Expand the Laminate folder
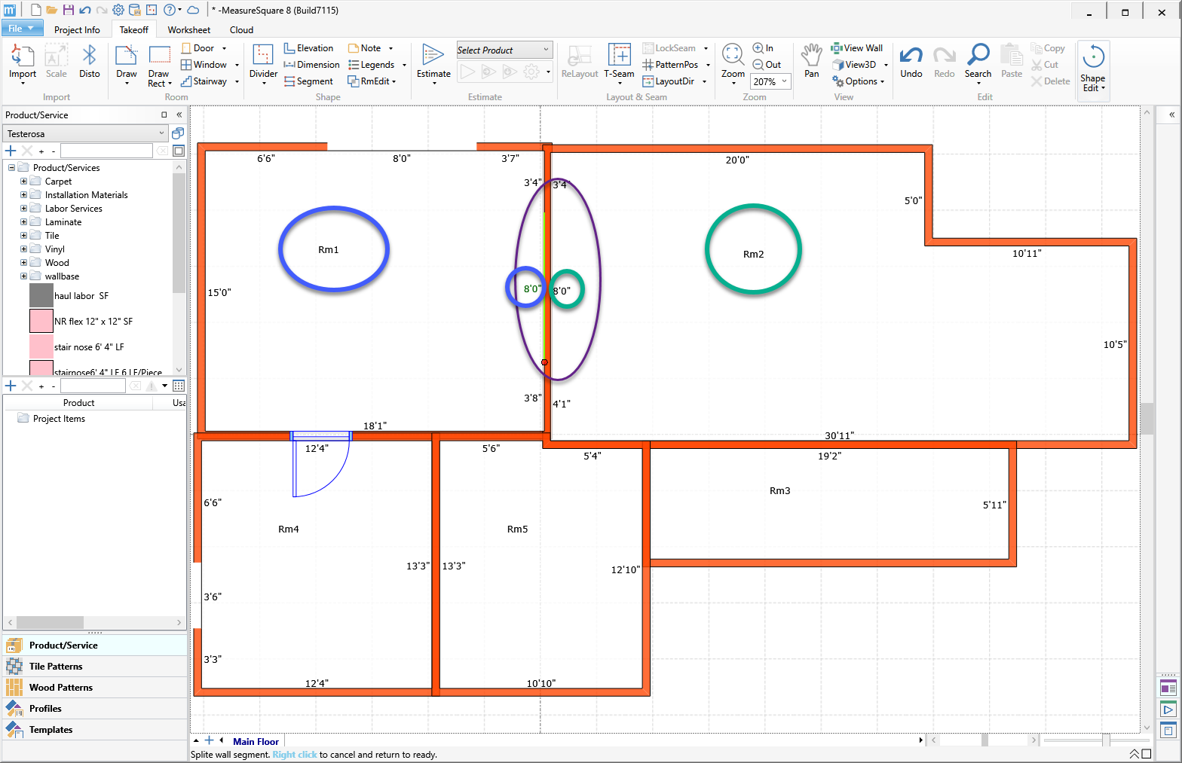 [x=23, y=222]
